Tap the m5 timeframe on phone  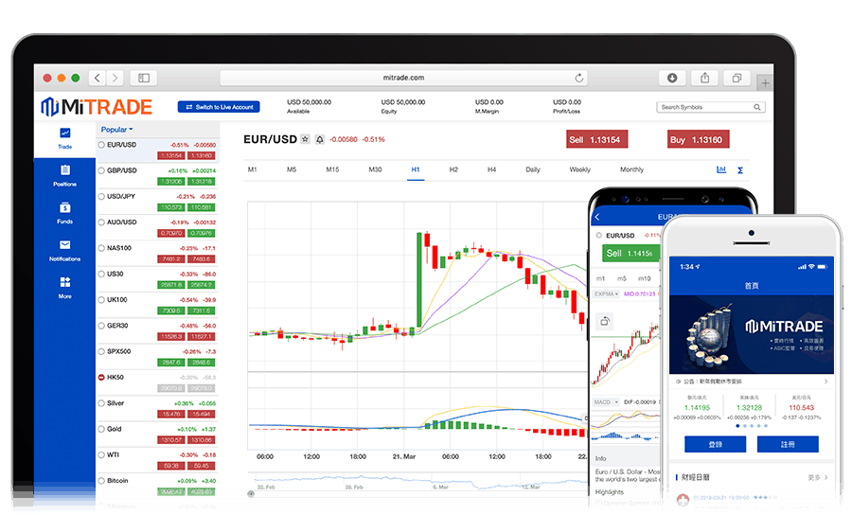pos(622,278)
